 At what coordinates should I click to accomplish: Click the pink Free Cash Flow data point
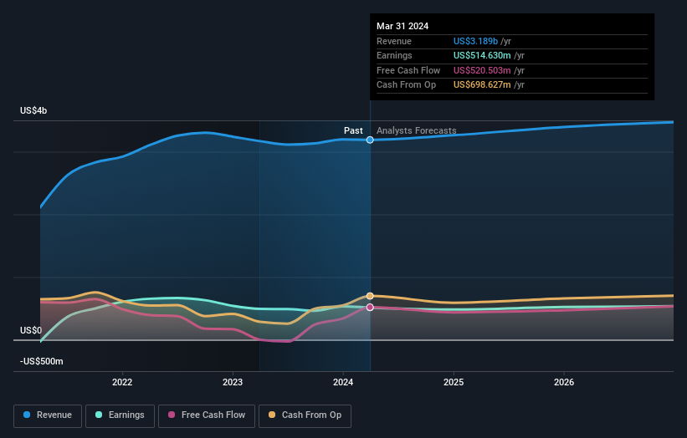[370, 308]
